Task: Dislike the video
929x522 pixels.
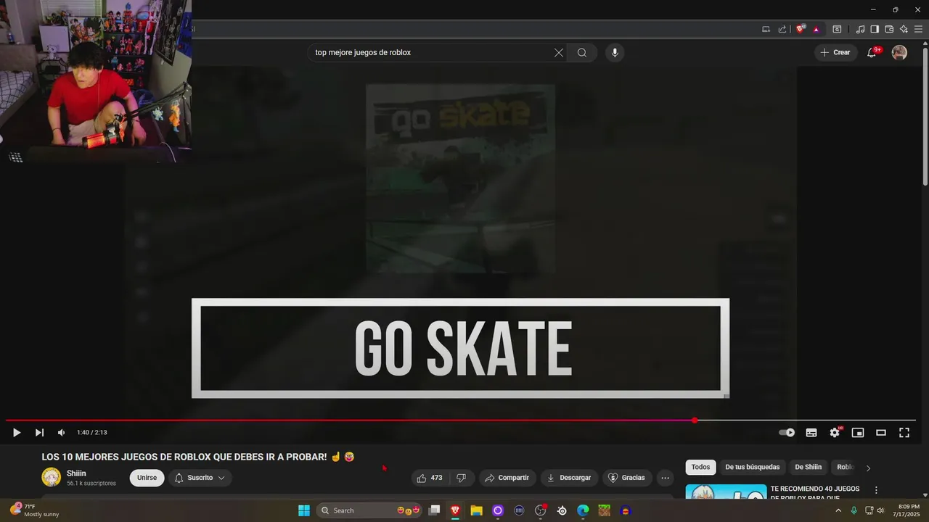Action: [461, 478]
